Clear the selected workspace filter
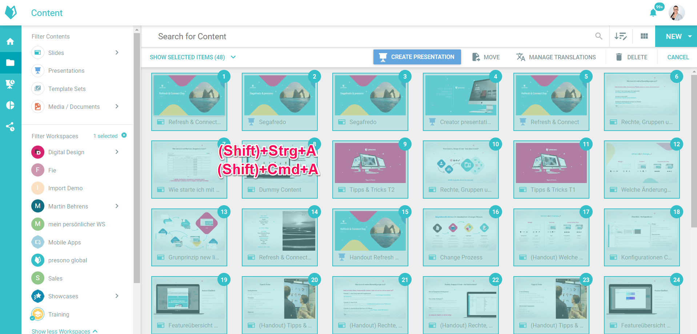Viewport: 697px width, 334px height. pyautogui.click(x=124, y=135)
